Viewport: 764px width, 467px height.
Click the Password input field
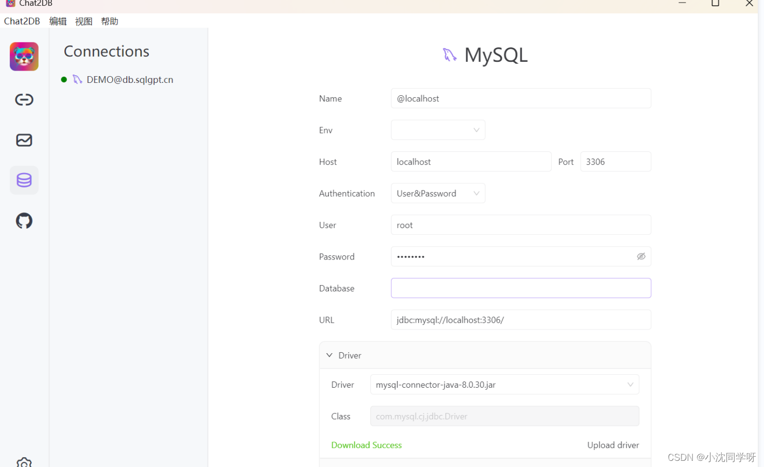(x=521, y=256)
